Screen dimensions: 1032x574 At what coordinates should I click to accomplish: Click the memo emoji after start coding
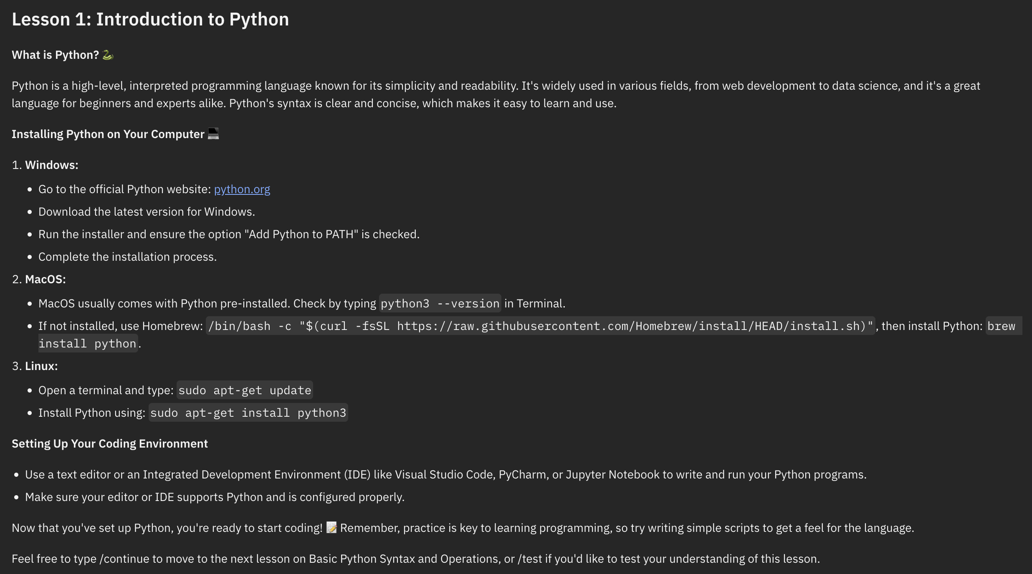click(331, 527)
